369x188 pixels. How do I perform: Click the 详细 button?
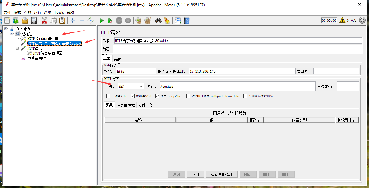[176, 175]
